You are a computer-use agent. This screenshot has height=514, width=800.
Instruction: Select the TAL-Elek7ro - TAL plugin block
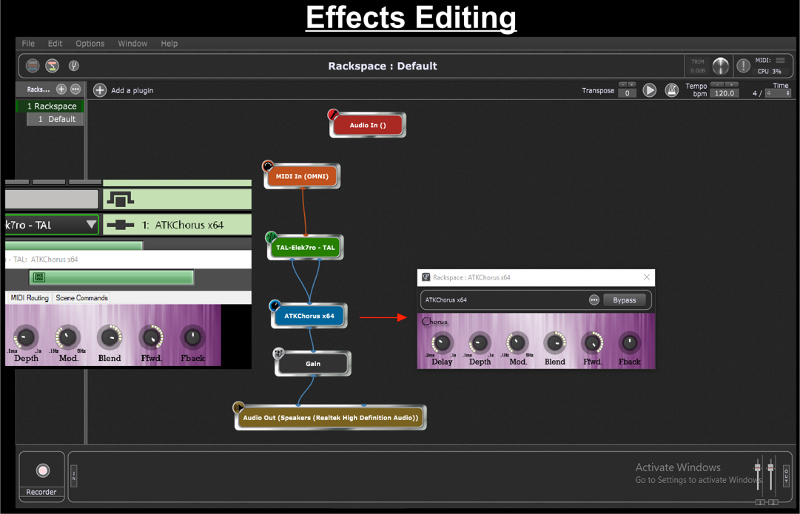(x=306, y=248)
